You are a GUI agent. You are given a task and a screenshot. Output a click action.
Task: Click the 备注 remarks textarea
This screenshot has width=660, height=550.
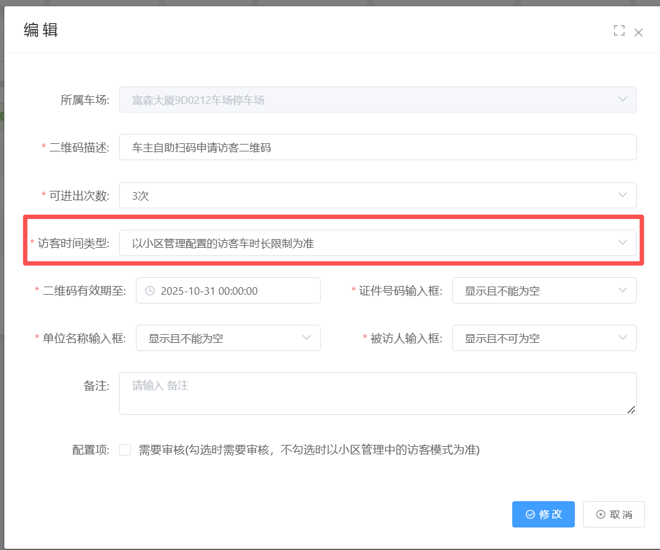click(x=378, y=394)
